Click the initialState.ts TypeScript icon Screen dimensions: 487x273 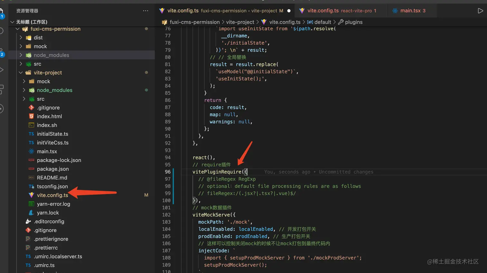[x=31, y=134]
